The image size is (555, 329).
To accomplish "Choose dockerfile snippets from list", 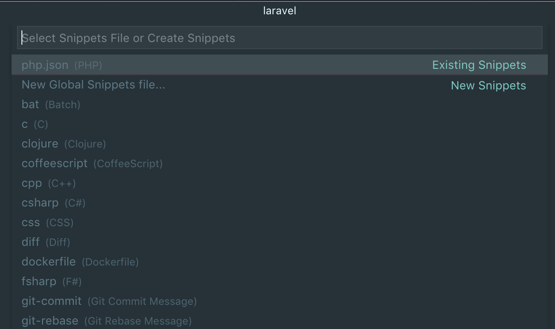I will 80,262.
